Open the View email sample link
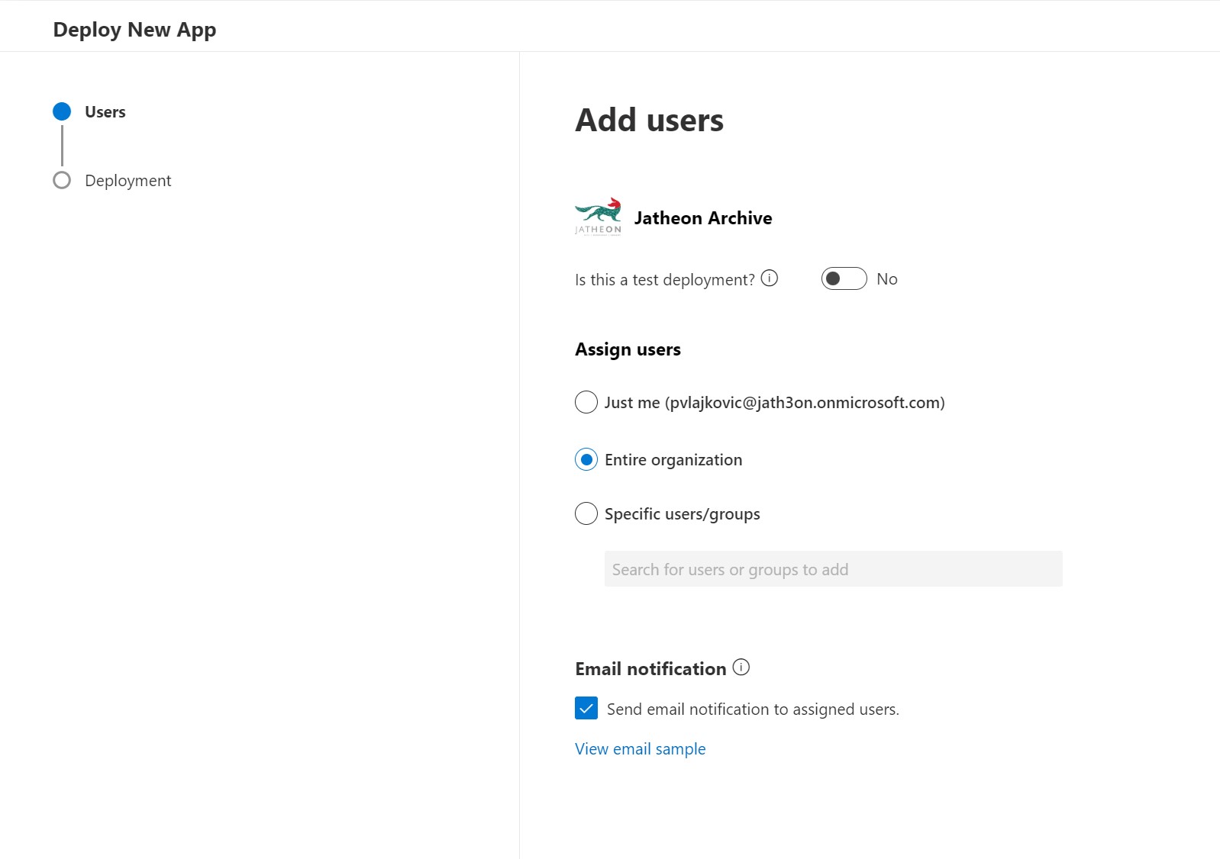1220x859 pixels. 640,749
